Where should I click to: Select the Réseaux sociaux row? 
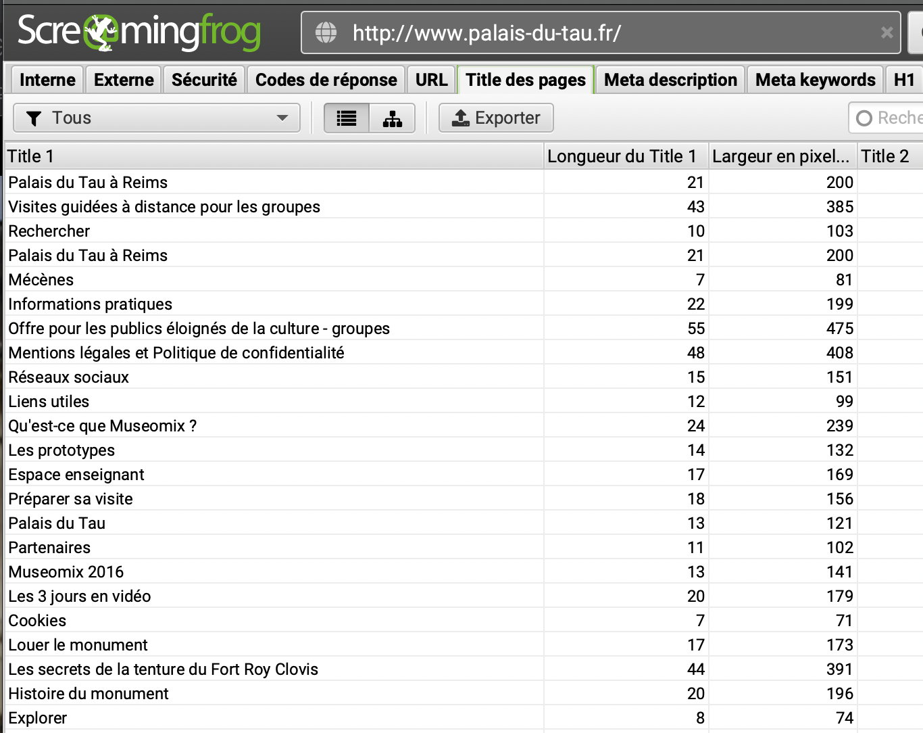point(464,377)
